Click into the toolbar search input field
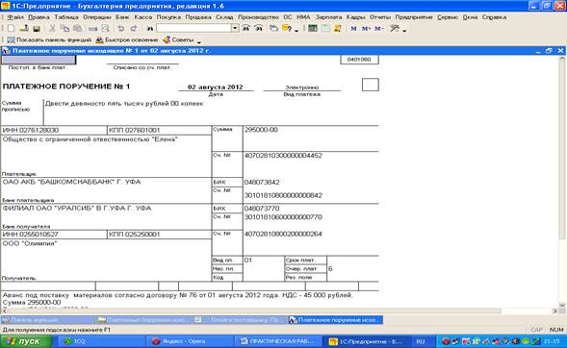The image size is (567, 348). (x=193, y=28)
